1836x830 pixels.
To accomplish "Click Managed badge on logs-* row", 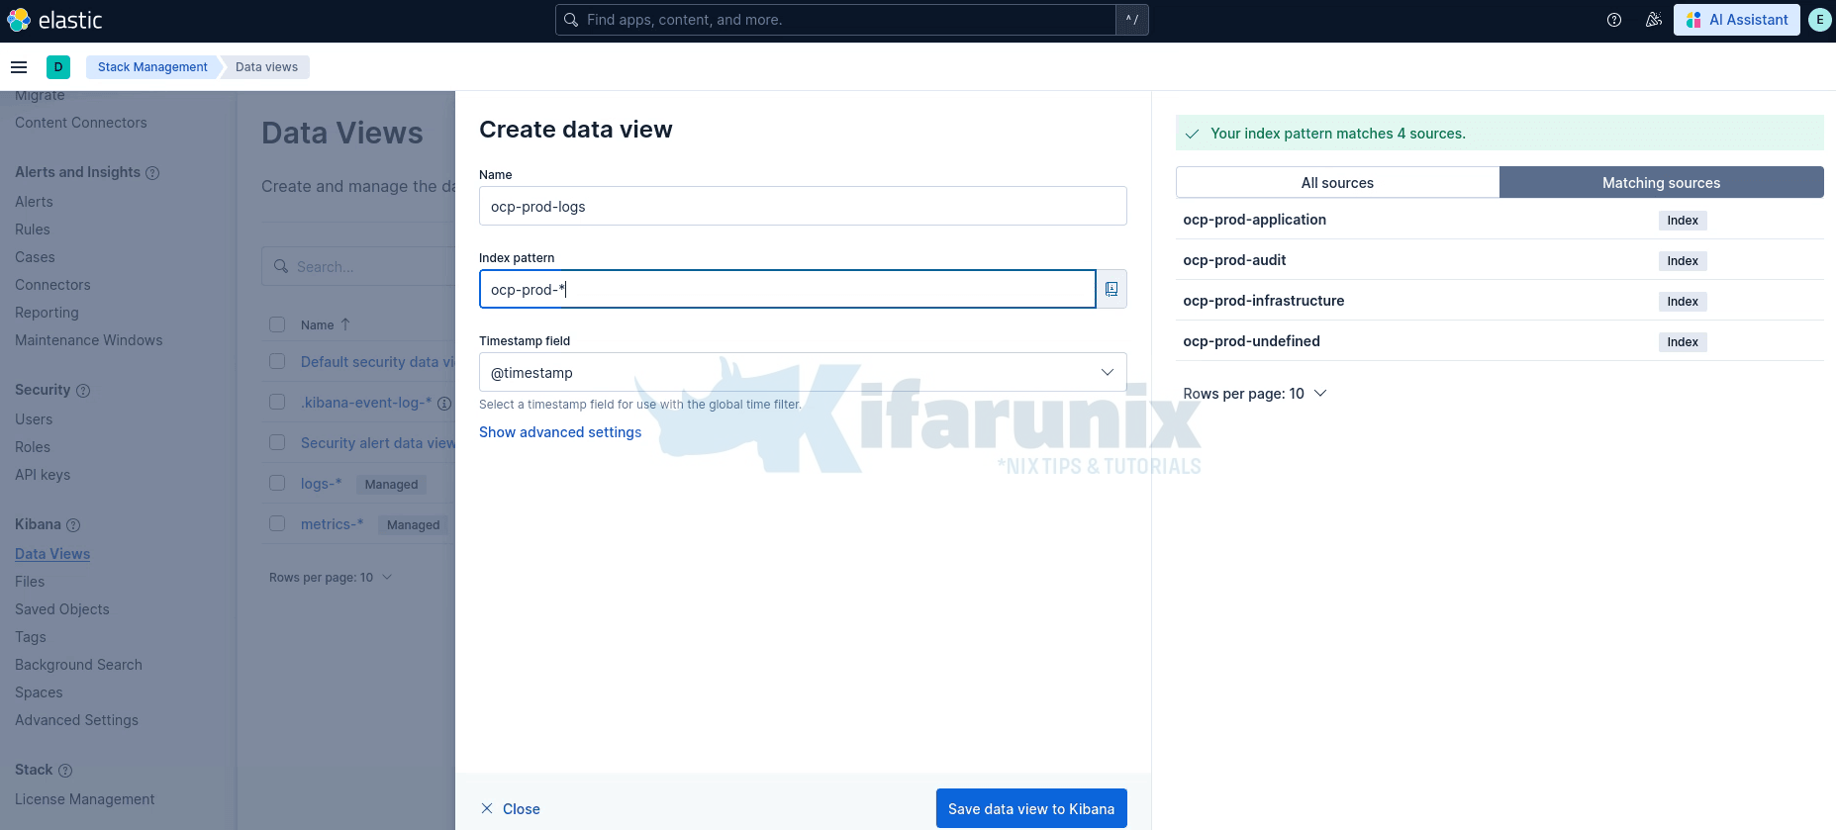I will click(x=391, y=485).
